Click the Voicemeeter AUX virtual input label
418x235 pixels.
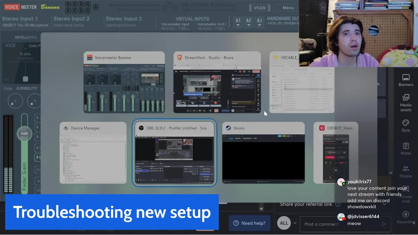tap(212, 24)
